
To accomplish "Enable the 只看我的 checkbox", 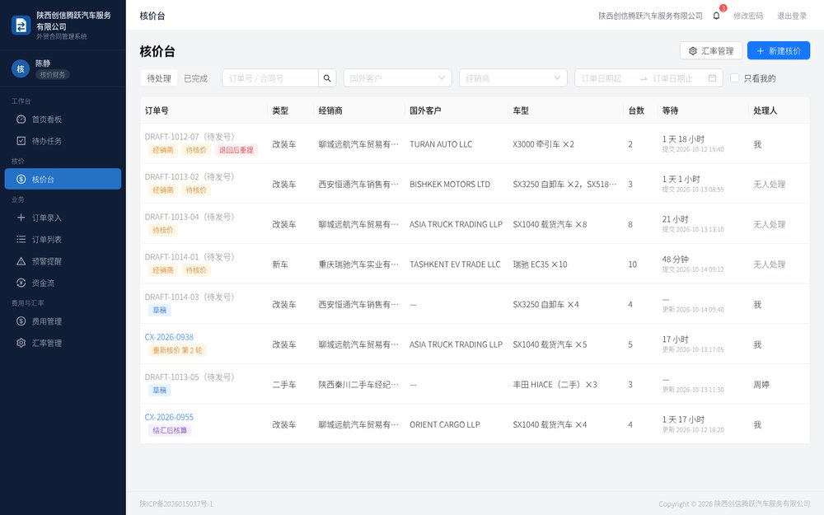I will point(735,78).
